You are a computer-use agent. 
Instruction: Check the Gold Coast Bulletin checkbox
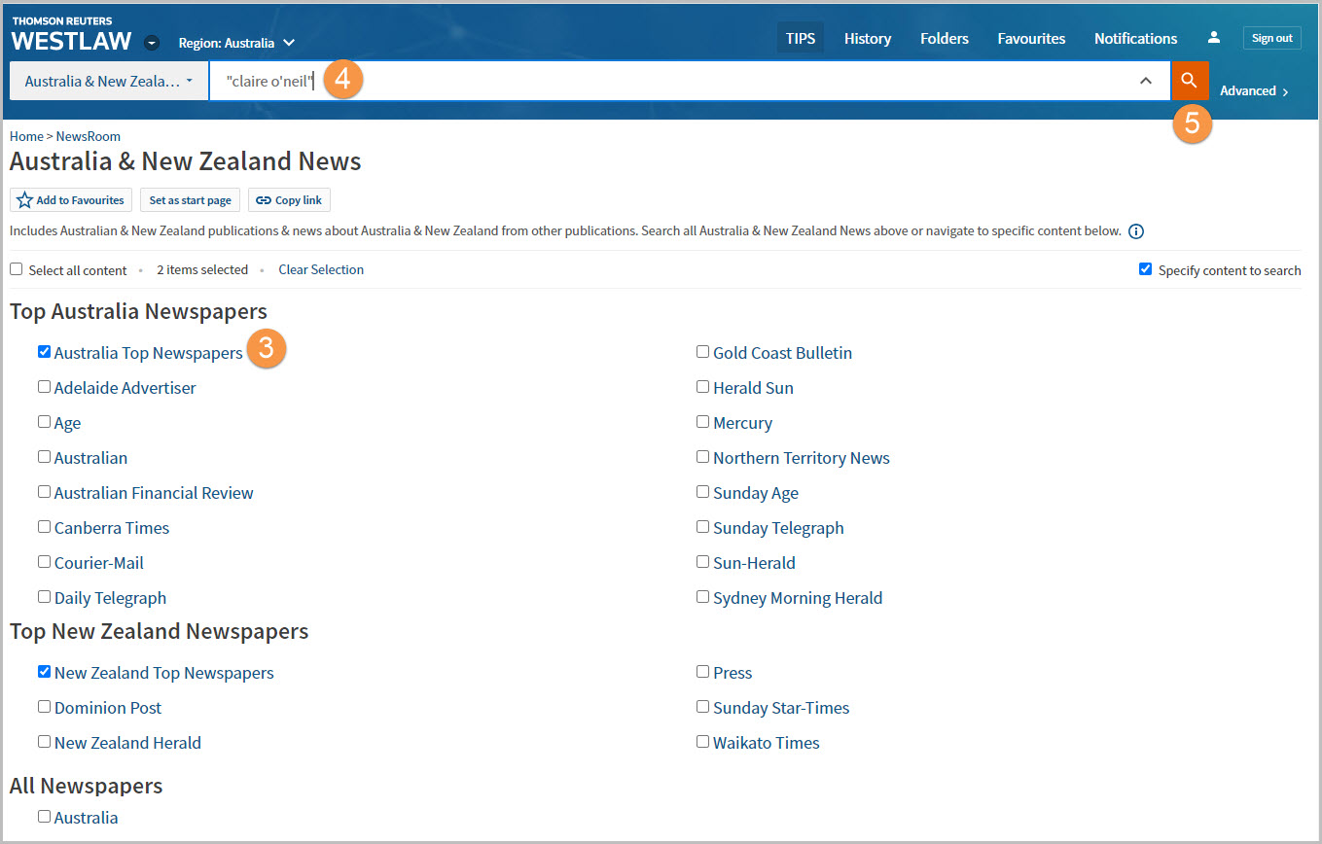pos(702,352)
